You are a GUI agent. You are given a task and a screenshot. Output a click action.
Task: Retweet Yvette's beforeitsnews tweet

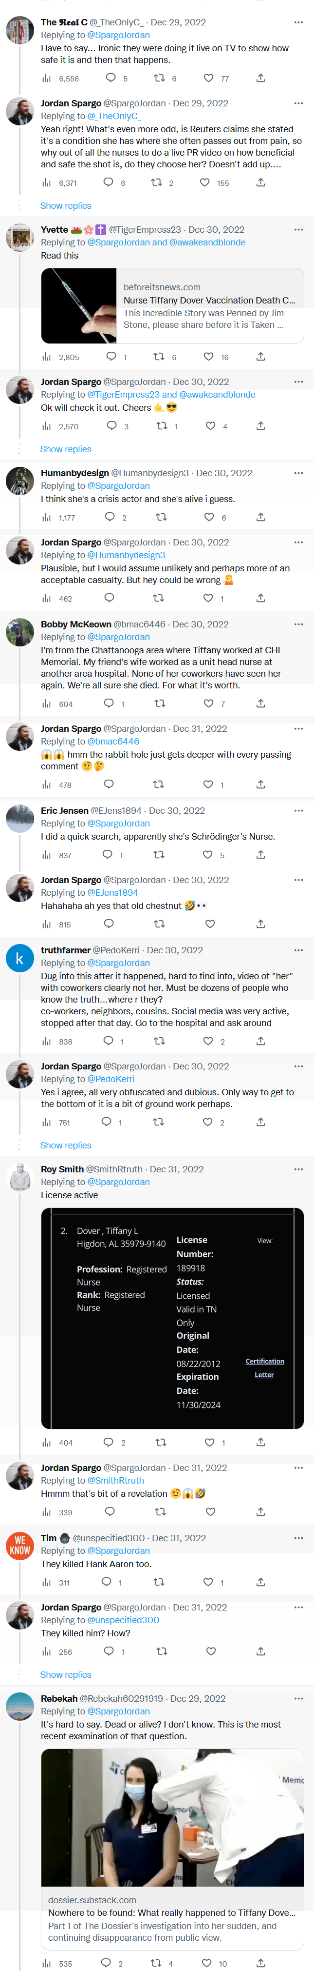[x=159, y=357]
